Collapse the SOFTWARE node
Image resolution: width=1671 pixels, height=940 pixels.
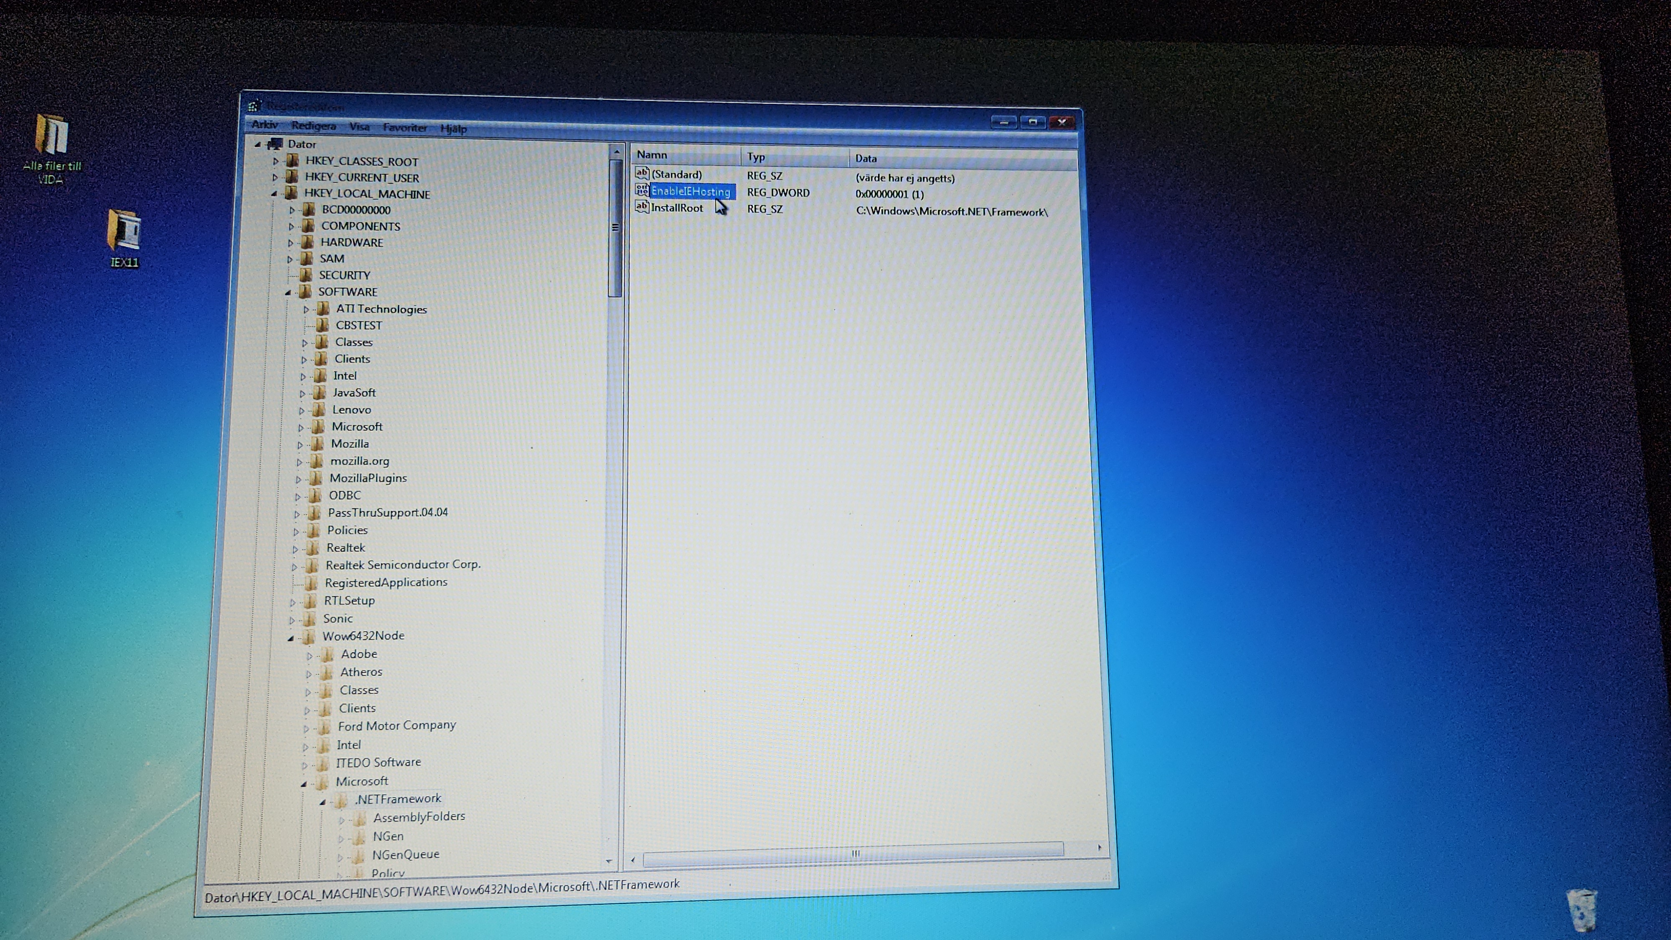click(288, 292)
